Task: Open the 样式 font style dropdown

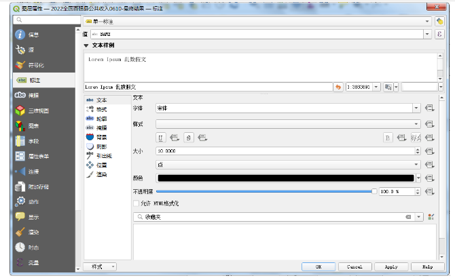Action: click(416, 124)
